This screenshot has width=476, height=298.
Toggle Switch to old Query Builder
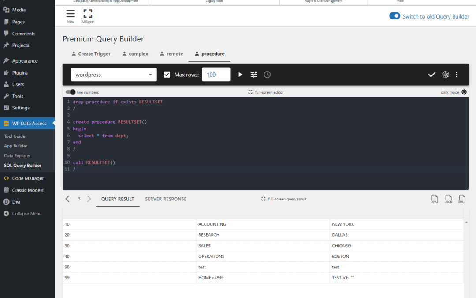(x=394, y=16)
